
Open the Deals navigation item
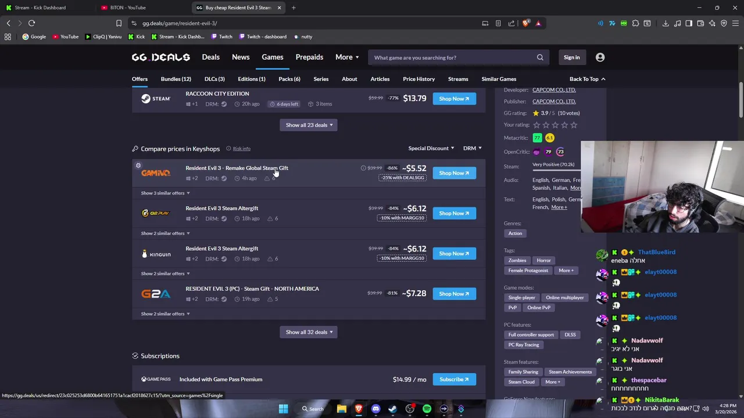[x=210, y=57]
